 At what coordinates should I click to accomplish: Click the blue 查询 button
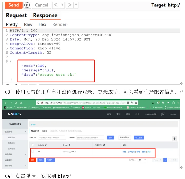pyautogui.click(x=110, y=138)
